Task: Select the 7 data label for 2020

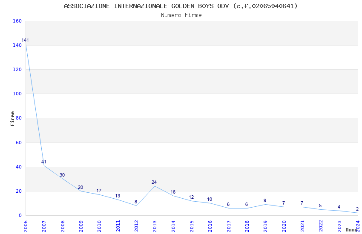Action: pyautogui.click(x=284, y=203)
